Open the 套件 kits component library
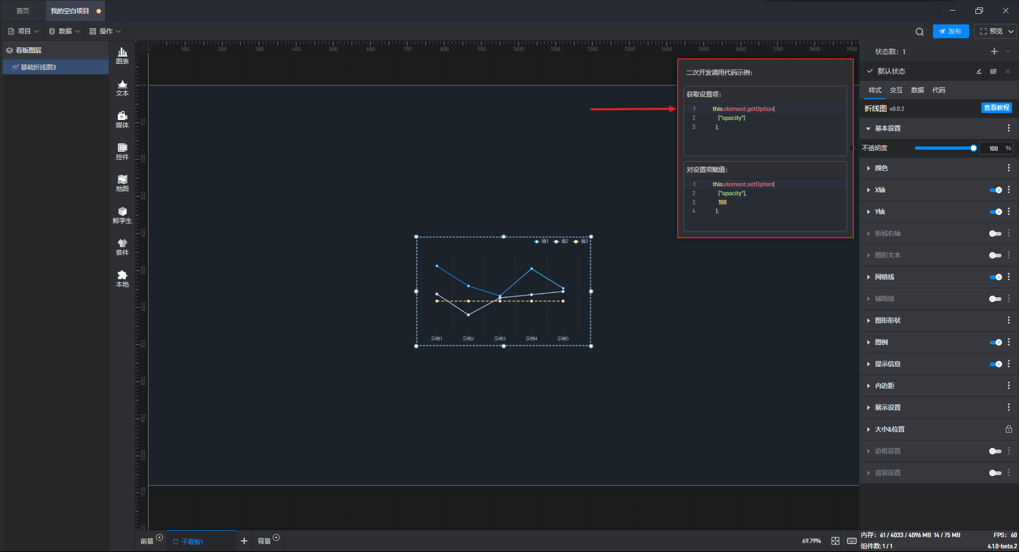 [x=122, y=247]
